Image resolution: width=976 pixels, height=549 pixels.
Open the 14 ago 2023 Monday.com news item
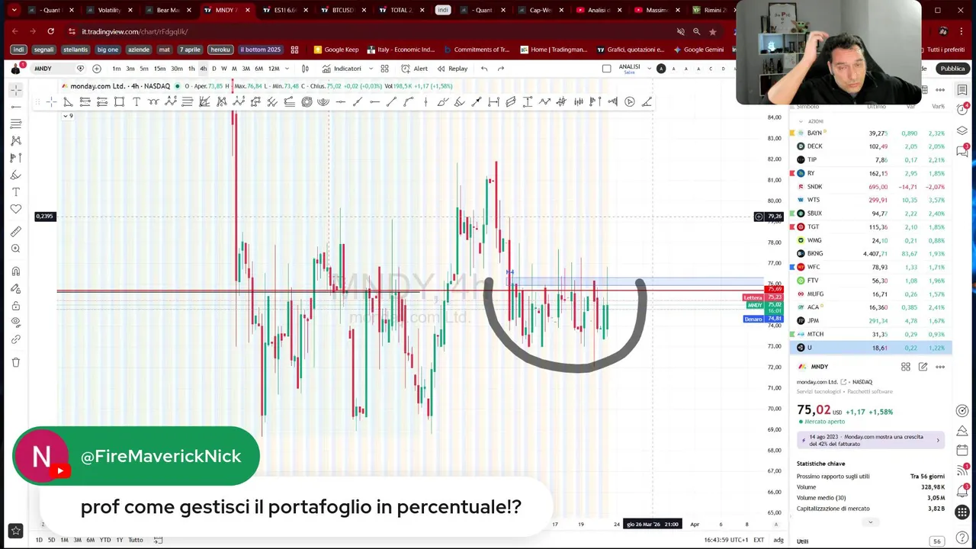(870, 439)
